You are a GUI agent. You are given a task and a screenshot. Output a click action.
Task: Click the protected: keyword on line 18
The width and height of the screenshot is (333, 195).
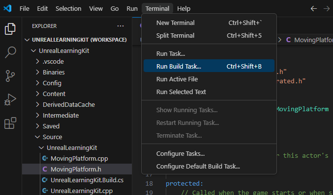pyautogui.click(x=184, y=183)
